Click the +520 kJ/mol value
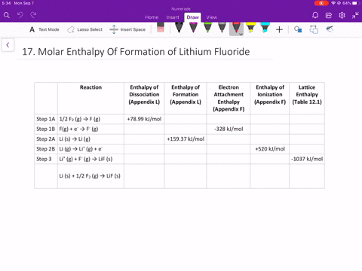Viewport: 362px width, 271px height. [x=270, y=149]
